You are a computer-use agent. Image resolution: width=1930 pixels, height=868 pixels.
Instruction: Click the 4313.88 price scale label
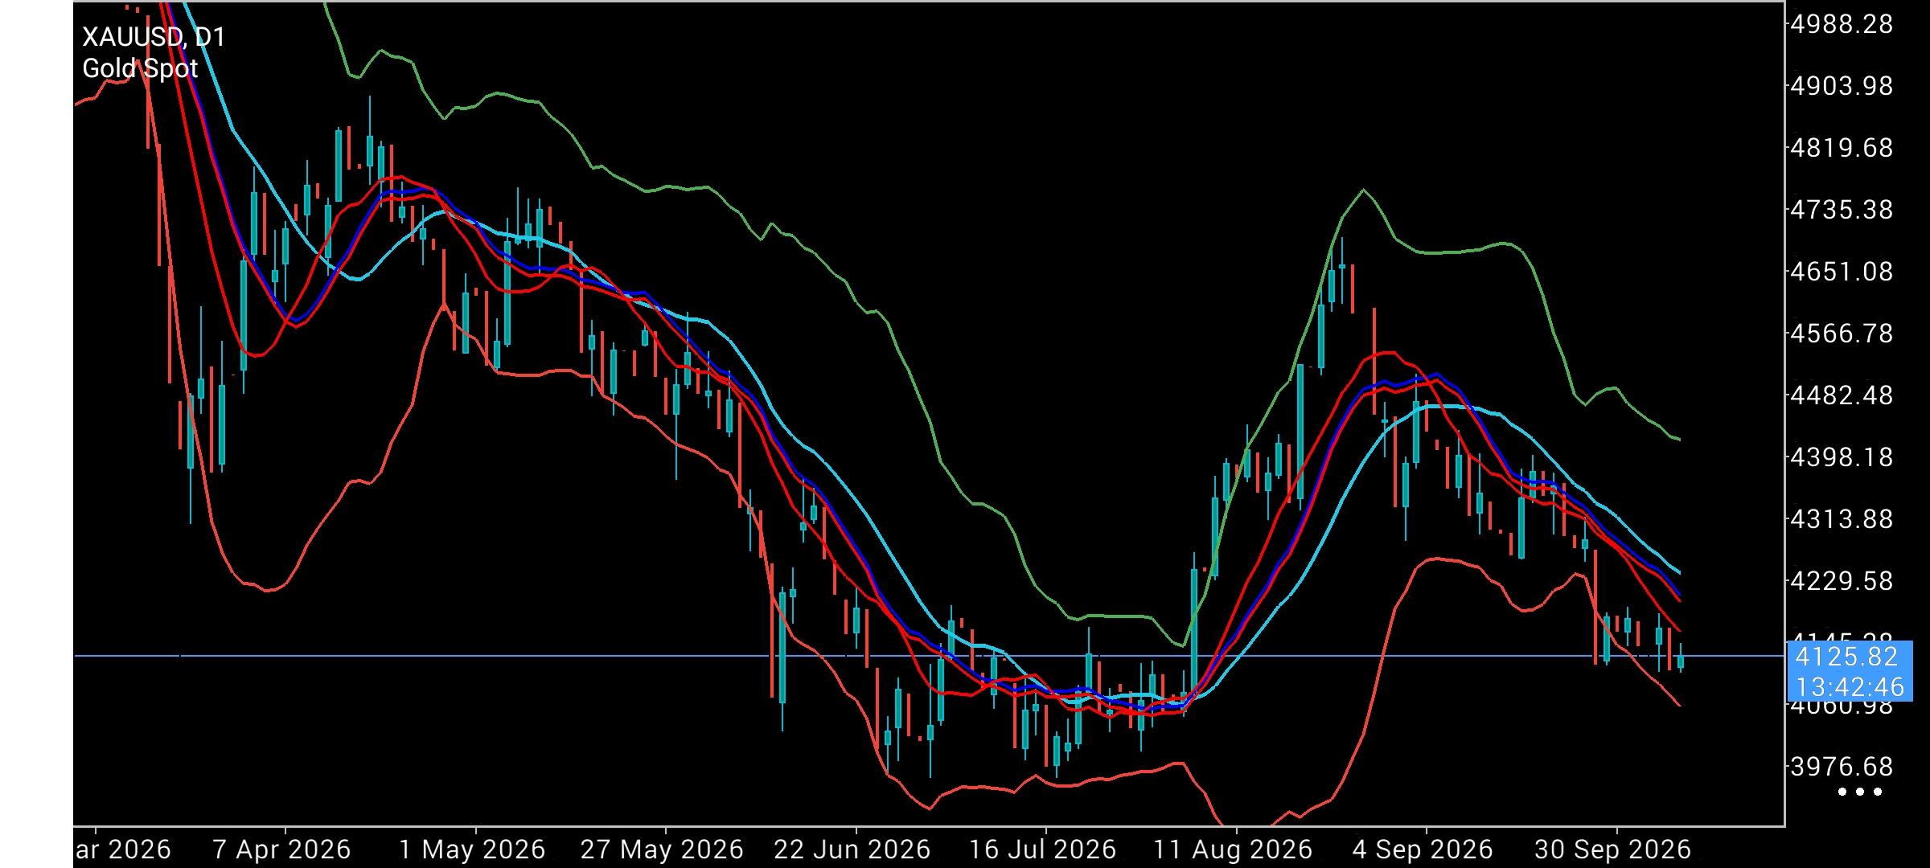1842,519
